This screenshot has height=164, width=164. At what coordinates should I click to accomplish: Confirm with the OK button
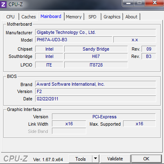pyautogui.click(x=146, y=159)
